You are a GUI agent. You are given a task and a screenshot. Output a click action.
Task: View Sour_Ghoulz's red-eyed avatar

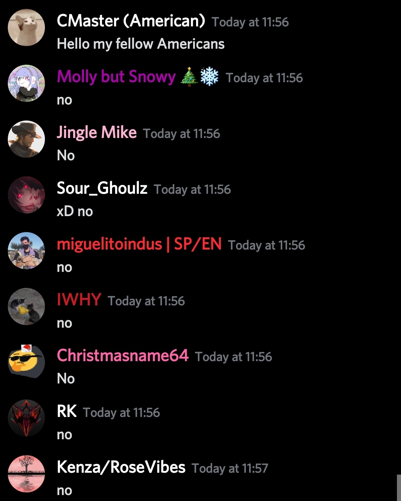click(26, 195)
